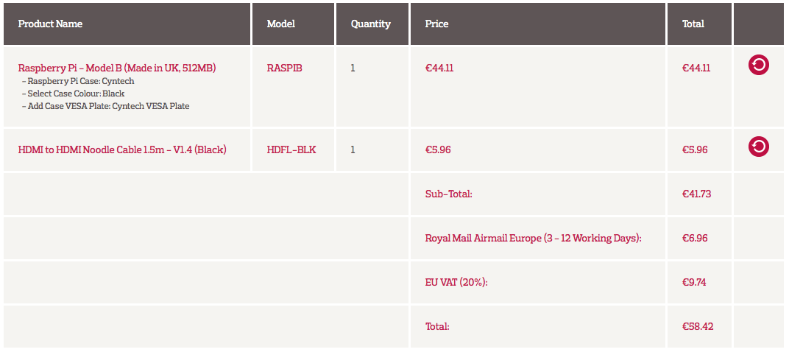Click the €58.42 grand total amount

click(698, 327)
